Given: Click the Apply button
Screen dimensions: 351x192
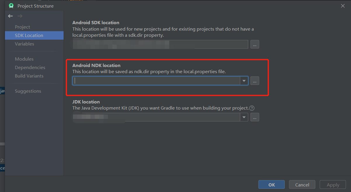Looking at the screenshot, I should coord(333,185).
